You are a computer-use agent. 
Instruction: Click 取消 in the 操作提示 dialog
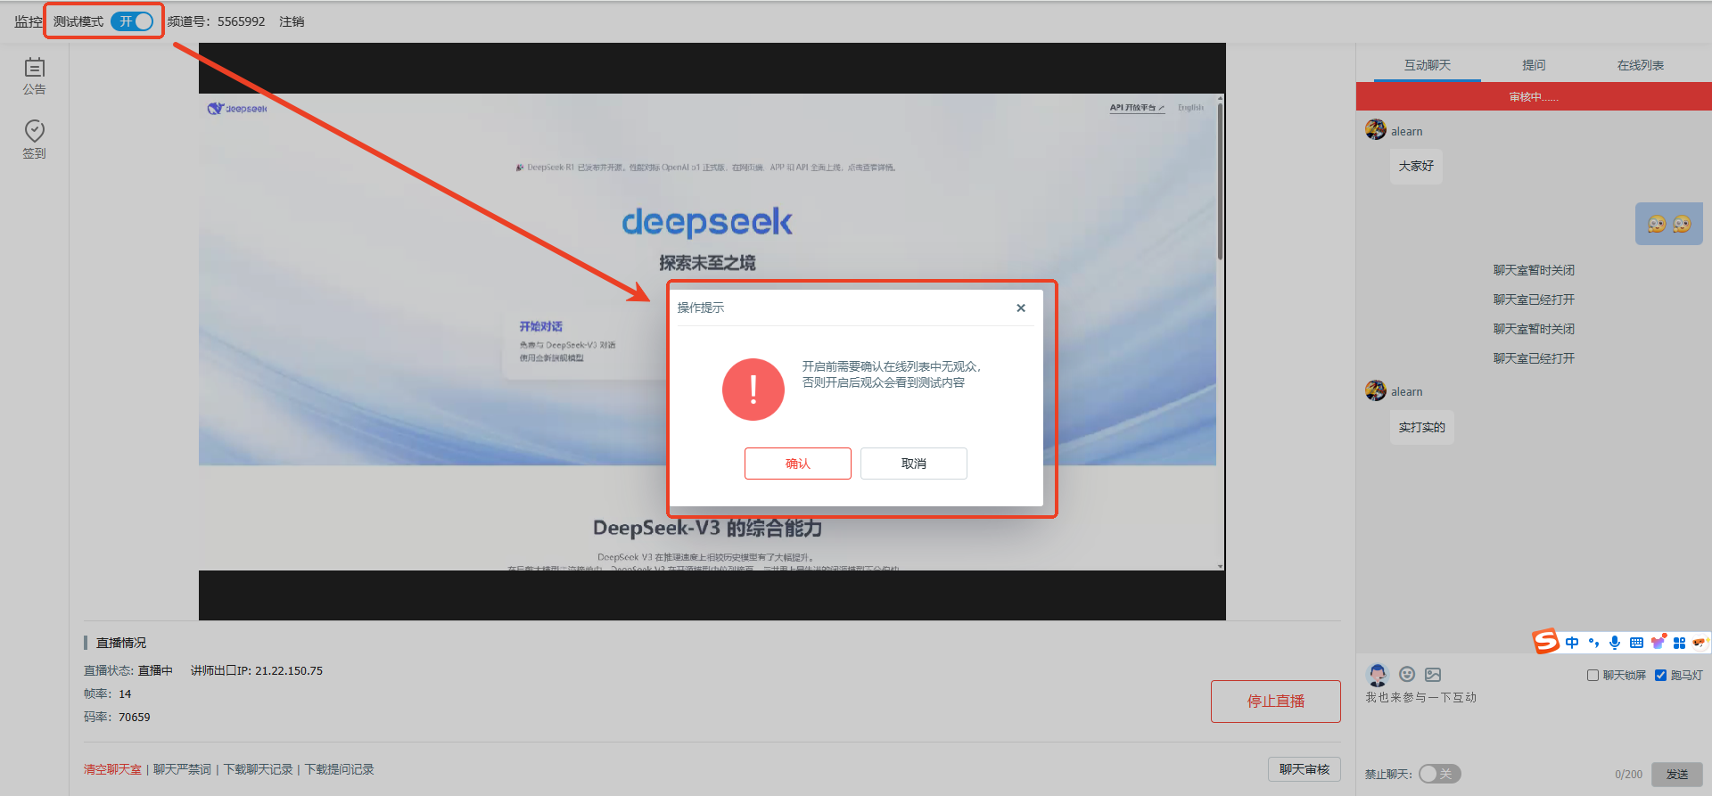914,464
